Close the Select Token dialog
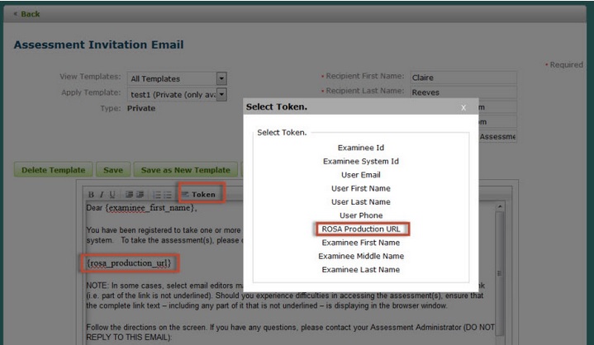Viewport: 594px width, 345px height. [463, 108]
